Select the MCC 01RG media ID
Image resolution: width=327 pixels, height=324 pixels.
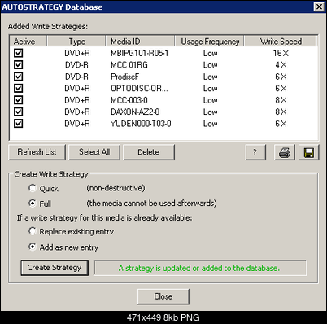pyautogui.click(x=129, y=65)
